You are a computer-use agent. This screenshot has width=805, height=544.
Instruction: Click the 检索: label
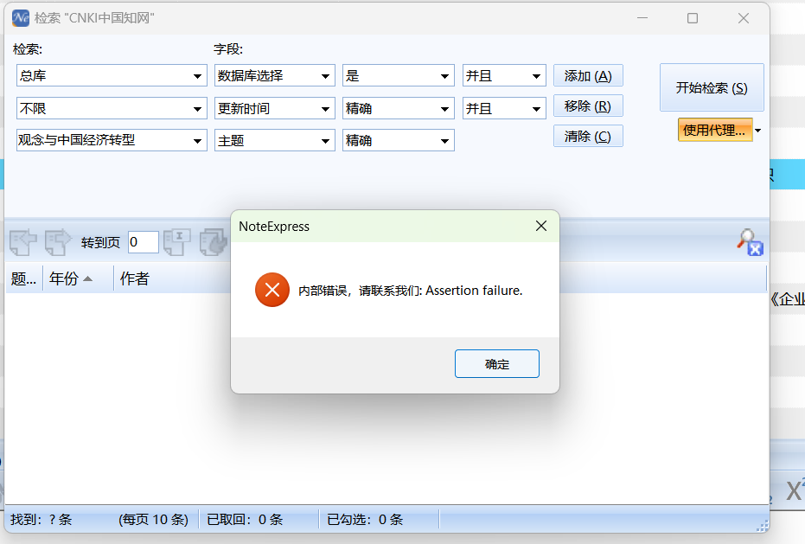[28, 49]
